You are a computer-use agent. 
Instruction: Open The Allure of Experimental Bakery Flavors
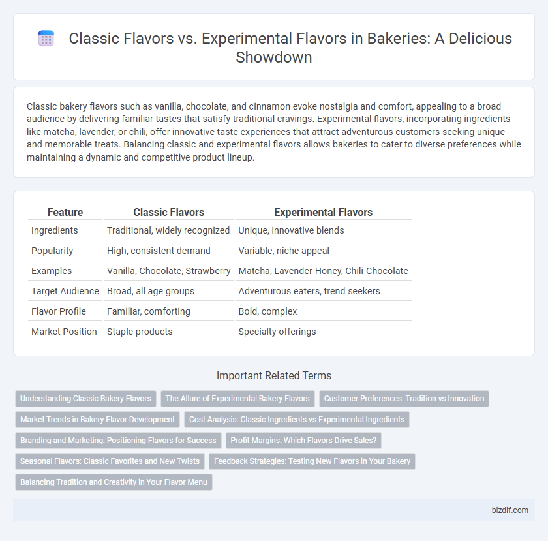pyautogui.click(x=237, y=399)
